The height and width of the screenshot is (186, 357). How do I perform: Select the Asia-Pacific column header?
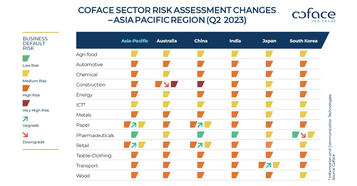coord(134,41)
